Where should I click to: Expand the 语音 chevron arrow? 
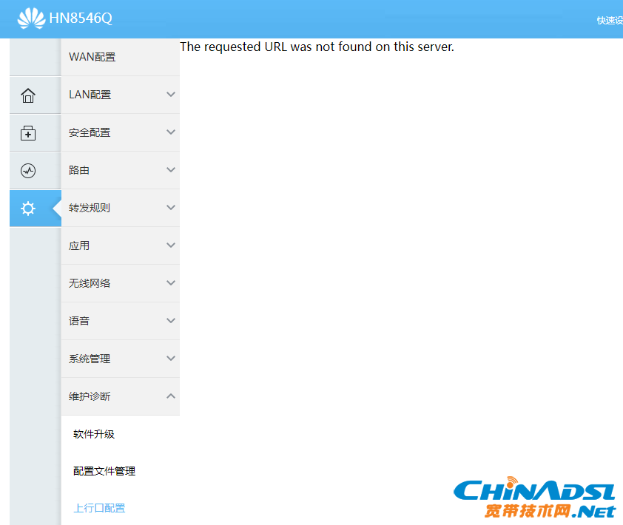(171, 321)
